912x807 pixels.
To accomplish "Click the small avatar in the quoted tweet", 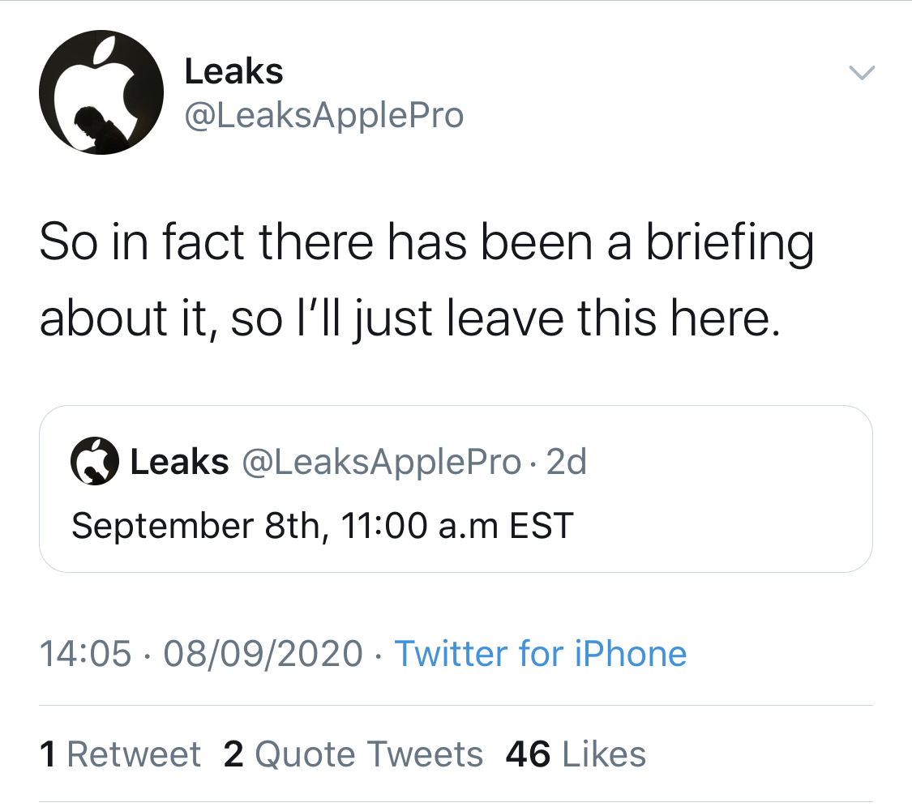I will [95, 463].
